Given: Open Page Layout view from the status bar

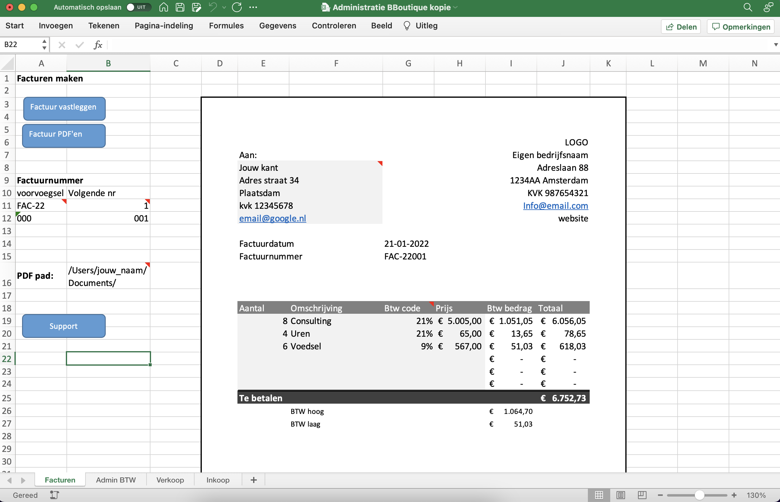Looking at the screenshot, I should pos(620,495).
